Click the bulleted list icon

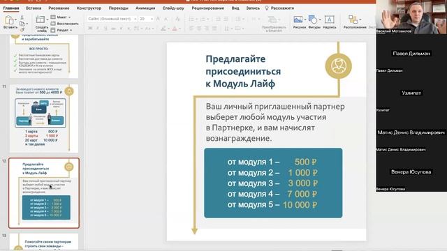[191, 19]
